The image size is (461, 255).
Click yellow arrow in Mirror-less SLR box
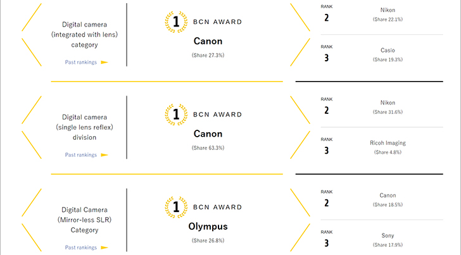pos(104,247)
